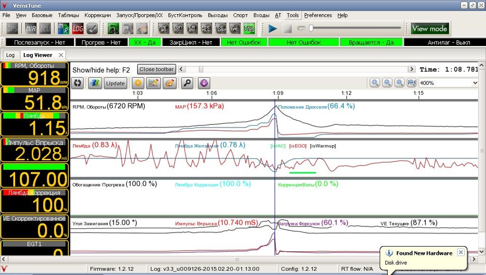Click the N/A status icon
The height and width of the screenshot is (275, 486).
click(31, 29)
